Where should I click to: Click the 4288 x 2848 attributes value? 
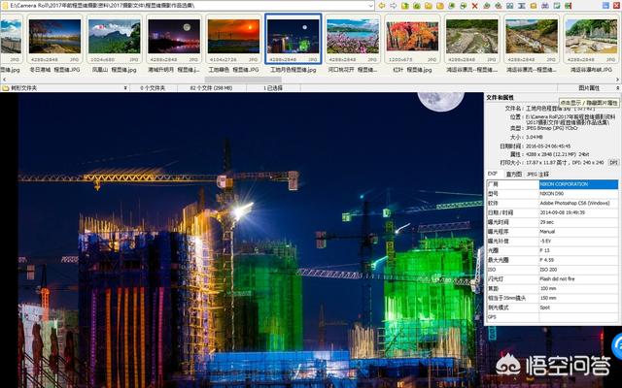[557, 154]
